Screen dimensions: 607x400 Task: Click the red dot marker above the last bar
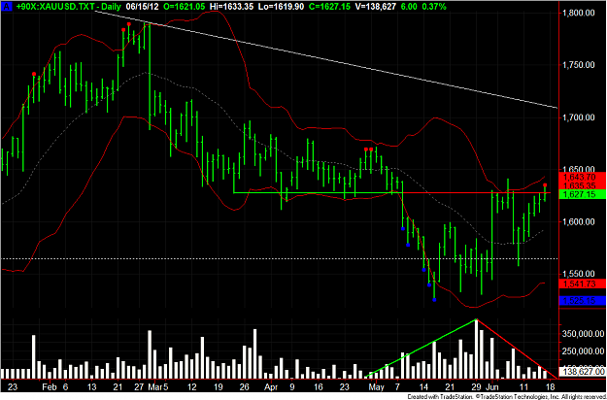click(x=545, y=184)
